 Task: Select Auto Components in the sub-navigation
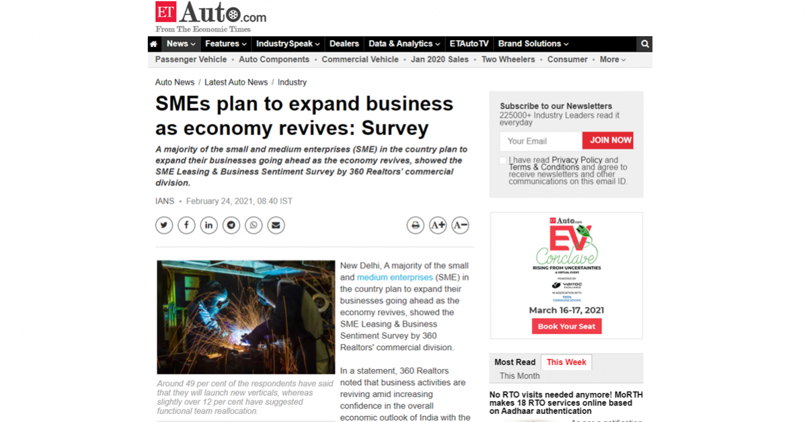coord(274,60)
